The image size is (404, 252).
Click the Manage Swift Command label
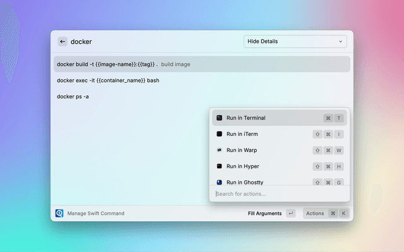[x=96, y=214]
